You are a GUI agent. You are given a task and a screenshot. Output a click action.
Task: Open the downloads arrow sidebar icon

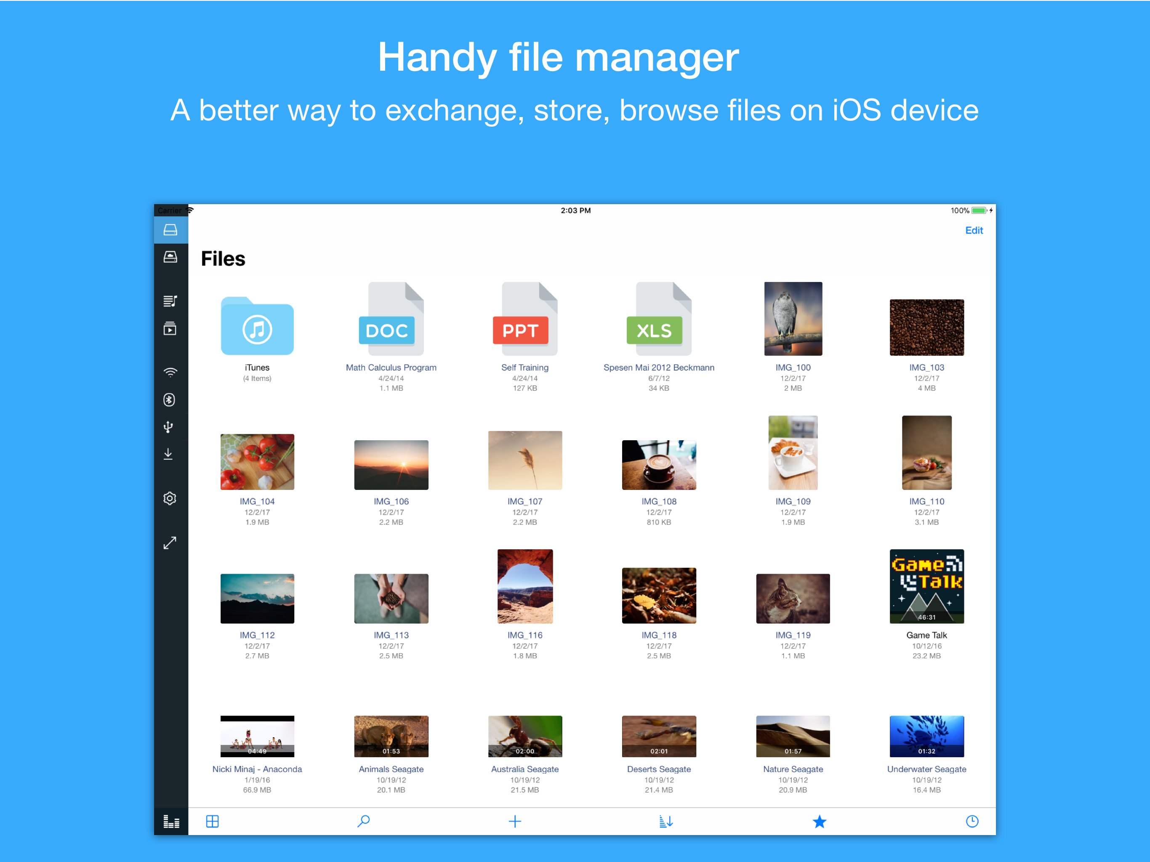point(168,454)
